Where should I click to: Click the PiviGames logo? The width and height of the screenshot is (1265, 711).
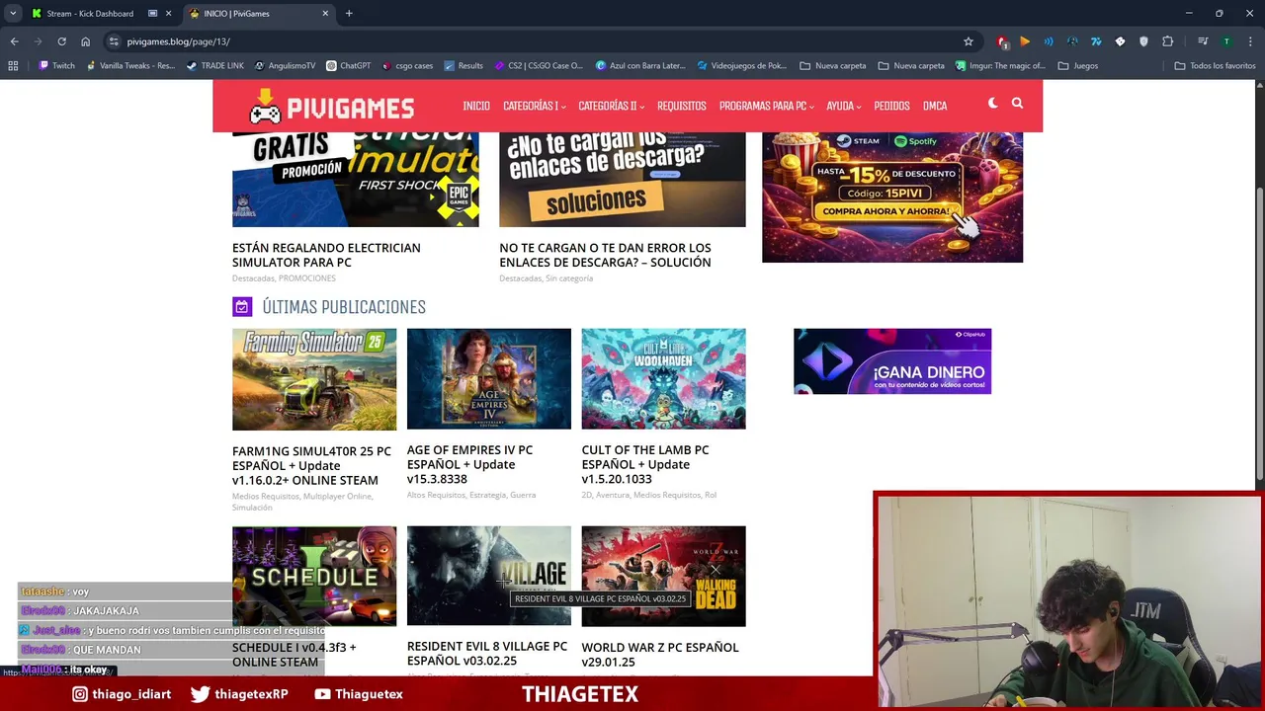[x=331, y=106]
